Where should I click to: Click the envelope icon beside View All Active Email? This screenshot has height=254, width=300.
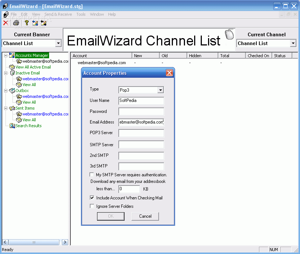click(12, 67)
